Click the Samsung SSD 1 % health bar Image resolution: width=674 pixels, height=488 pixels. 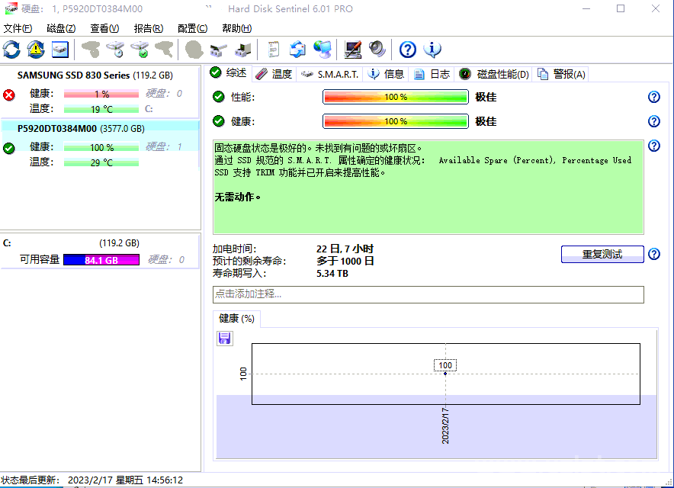(101, 94)
